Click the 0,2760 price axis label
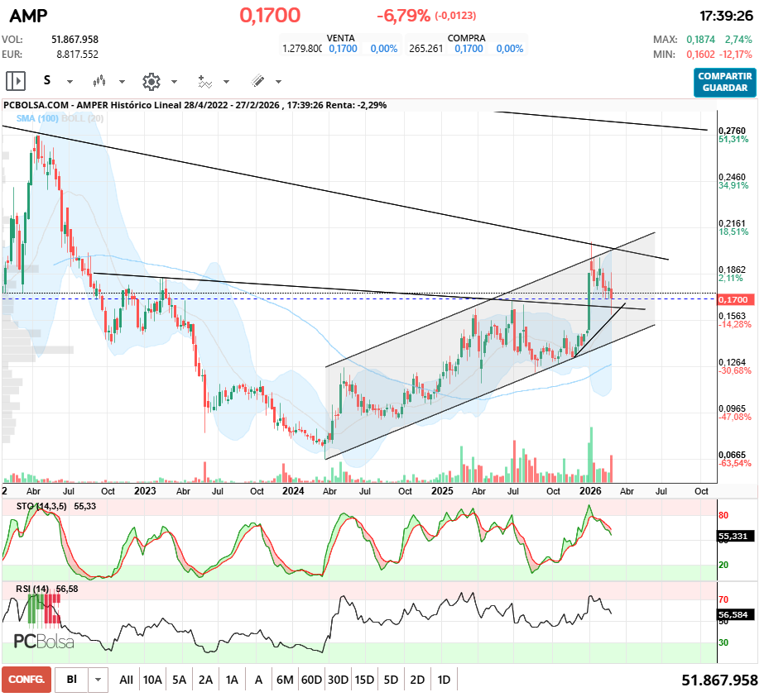The width and height of the screenshot is (769, 697). pos(732,131)
